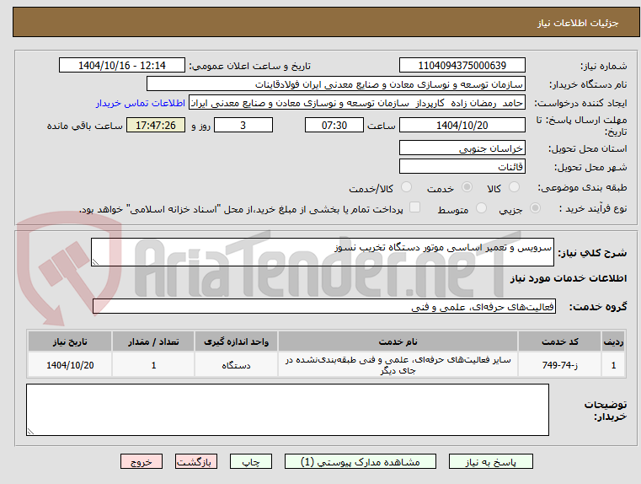Click the نوع فرآیند خرید label
641x484 pixels.
(593, 208)
